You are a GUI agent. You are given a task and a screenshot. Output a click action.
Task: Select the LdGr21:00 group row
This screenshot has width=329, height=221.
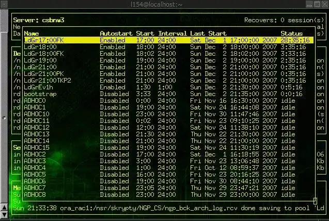pos(169,67)
